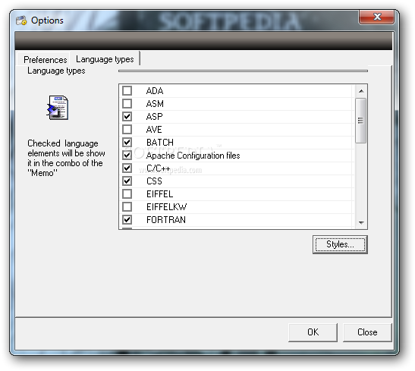Click the language types document icon

58,108
